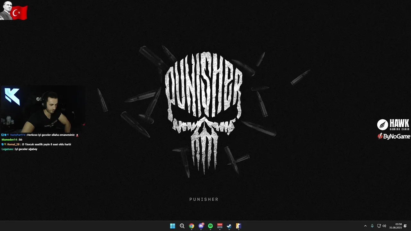The width and height of the screenshot is (411, 231).
Task: Open network settings from the tray
Action: coord(379,226)
